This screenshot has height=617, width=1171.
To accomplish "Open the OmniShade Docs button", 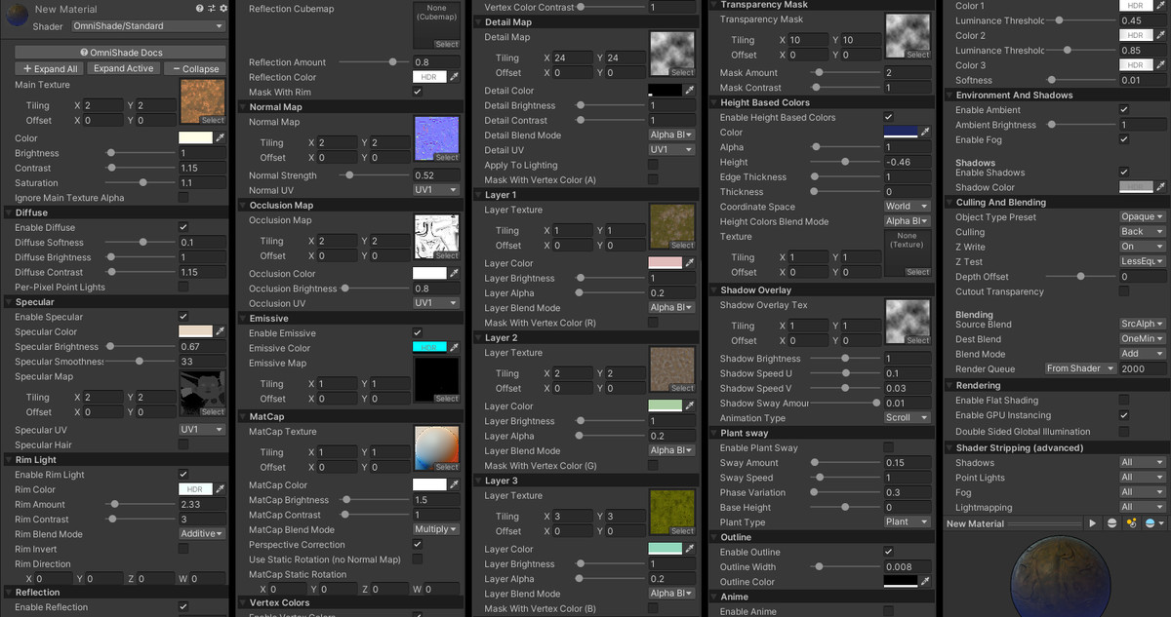I will pyautogui.click(x=120, y=53).
